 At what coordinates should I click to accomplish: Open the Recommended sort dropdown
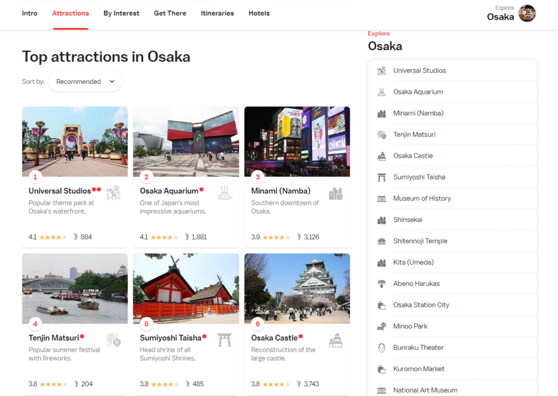[85, 82]
